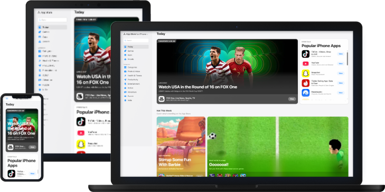Open the Paramount+ app icon on the laptop
Screen dimensions: 385x192
[305, 93]
